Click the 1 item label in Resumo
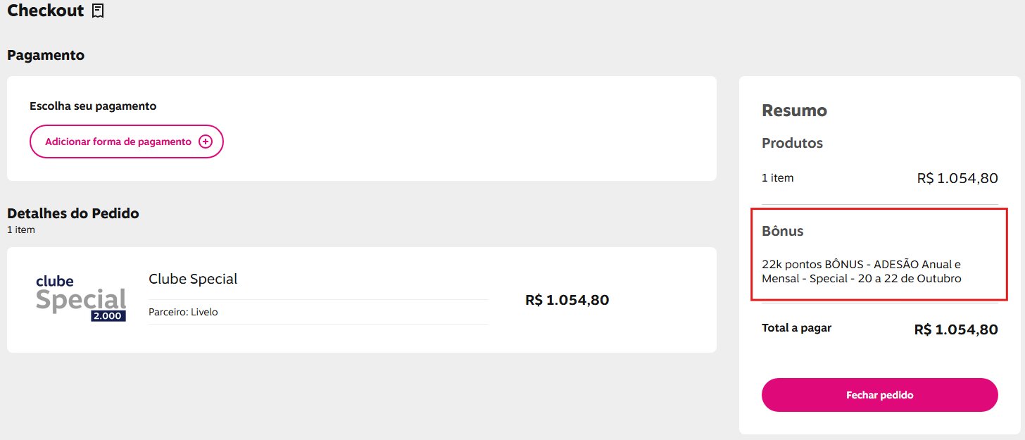 [777, 178]
